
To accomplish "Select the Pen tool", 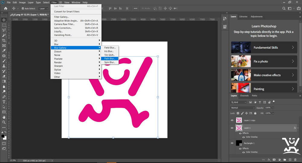I will coord(4,97).
